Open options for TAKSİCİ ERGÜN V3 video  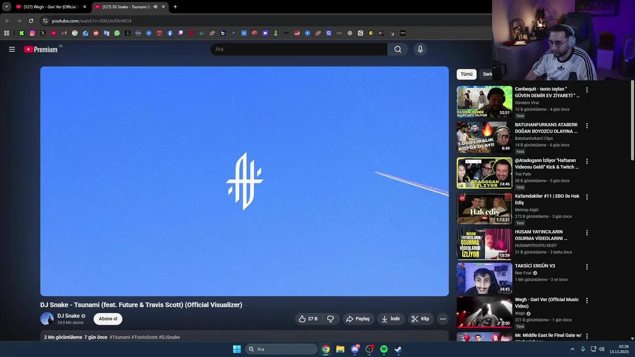(x=587, y=267)
